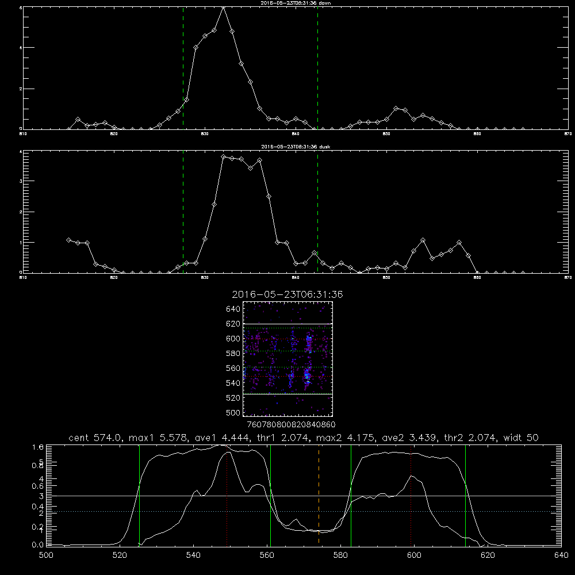The image size is (575, 575).
Task: Click right green dashed line in dusk plot
Action: click(x=317, y=212)
